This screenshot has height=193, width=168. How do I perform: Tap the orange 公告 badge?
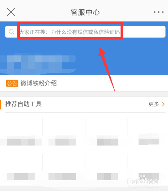12,83
